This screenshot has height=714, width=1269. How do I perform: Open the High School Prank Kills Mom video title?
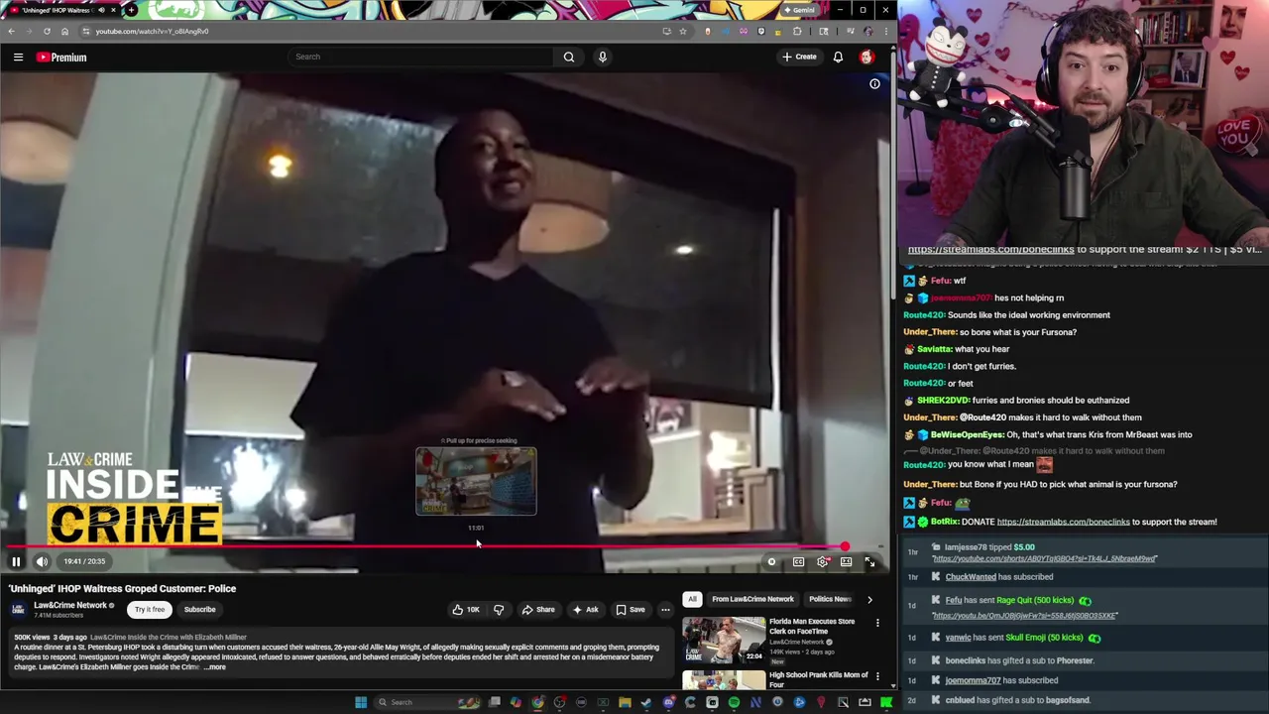pos(818,679)
